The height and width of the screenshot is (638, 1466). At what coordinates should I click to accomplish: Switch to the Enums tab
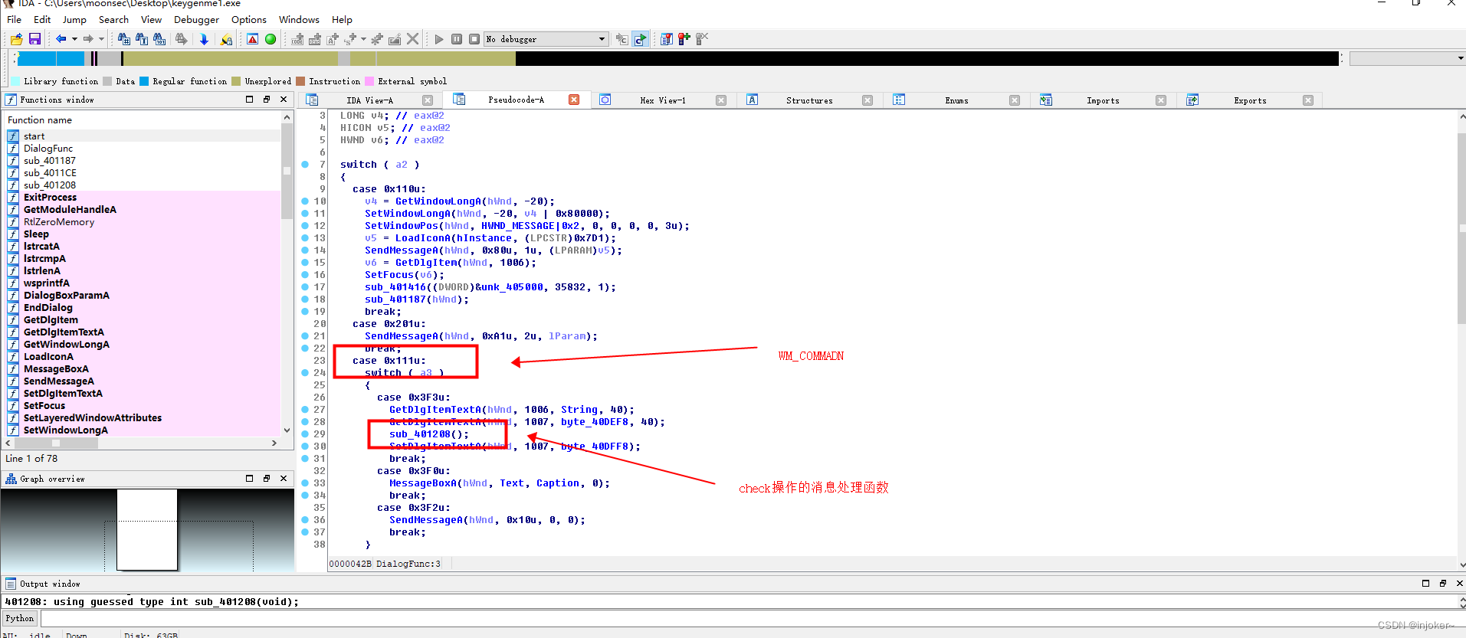(x=956, y=100)
